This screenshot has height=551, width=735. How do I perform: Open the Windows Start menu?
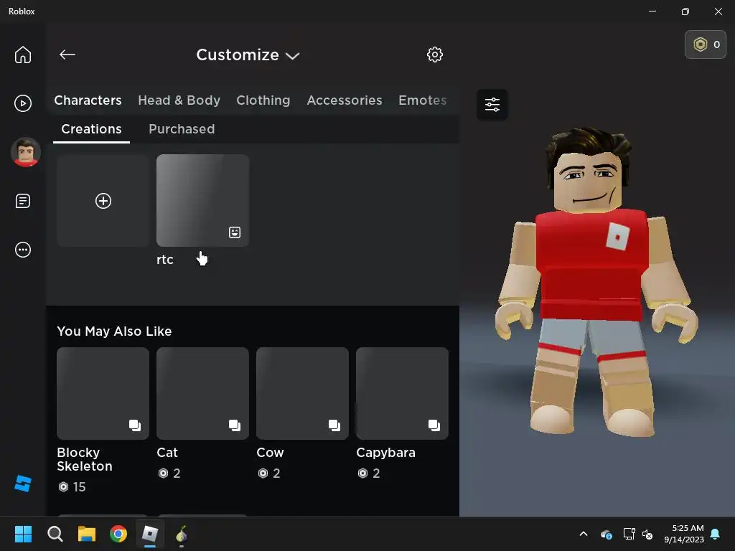pyautogui.click(x=23, y=534)
